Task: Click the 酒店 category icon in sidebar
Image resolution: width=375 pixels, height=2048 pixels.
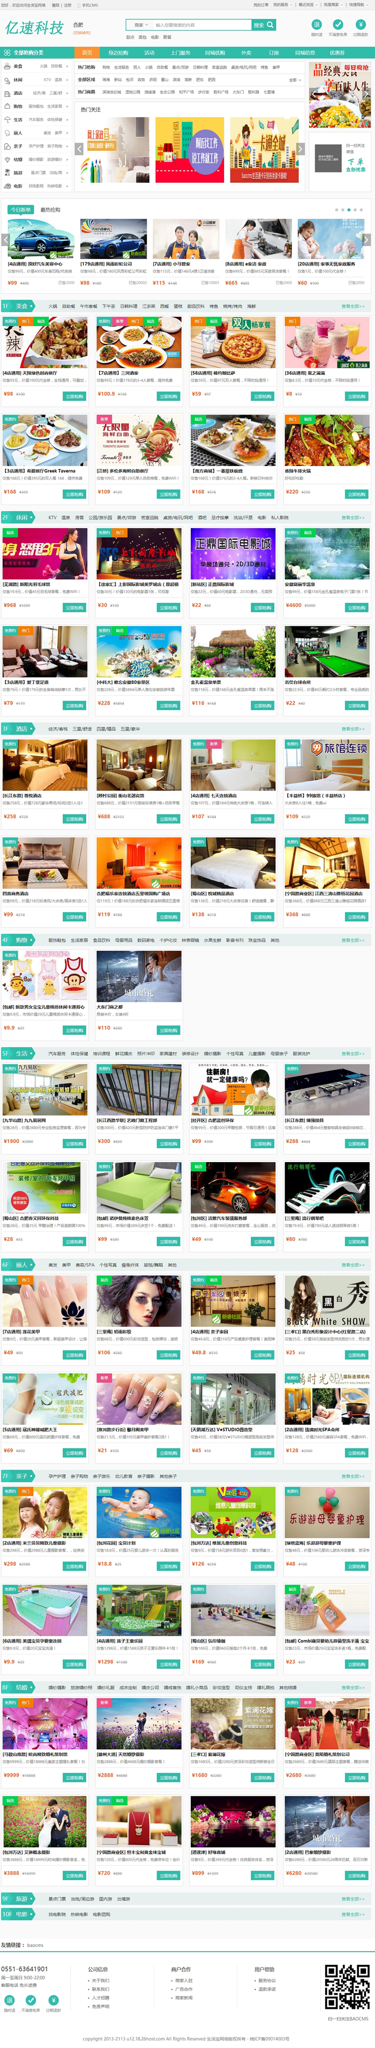Action: (7, 93)
